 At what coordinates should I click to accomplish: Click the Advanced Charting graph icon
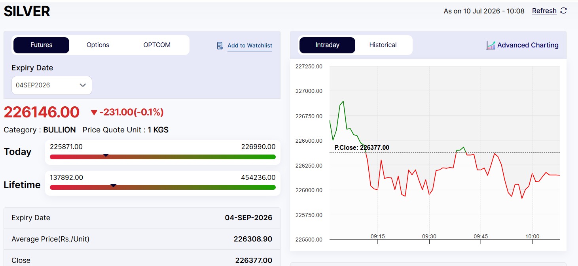point(491,45)
